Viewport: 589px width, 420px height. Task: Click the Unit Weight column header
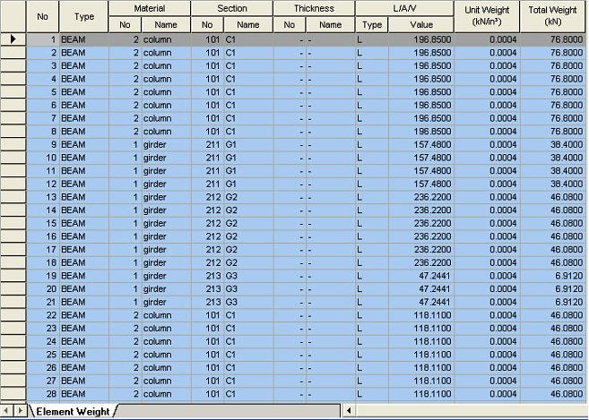[487, 17]
